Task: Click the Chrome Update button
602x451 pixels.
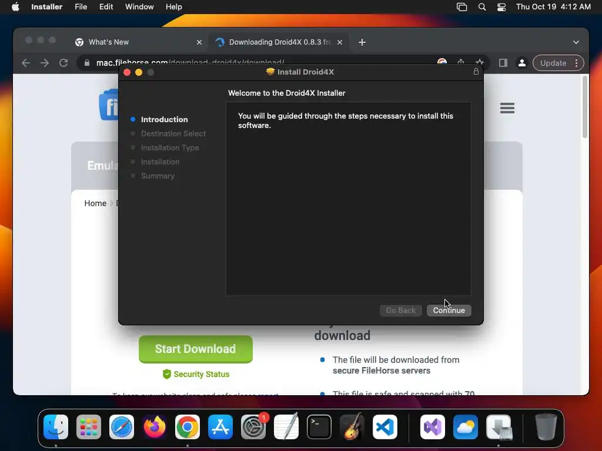Action: coord(553,63)
